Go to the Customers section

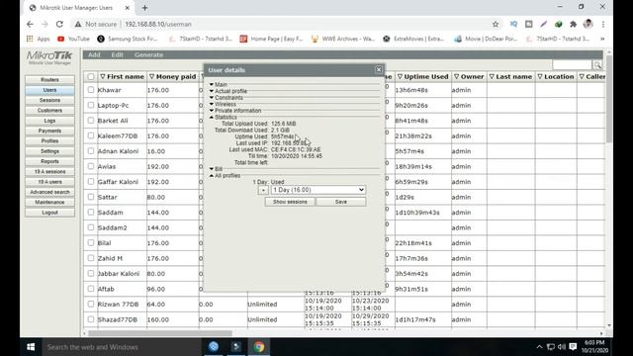(49, 110)
